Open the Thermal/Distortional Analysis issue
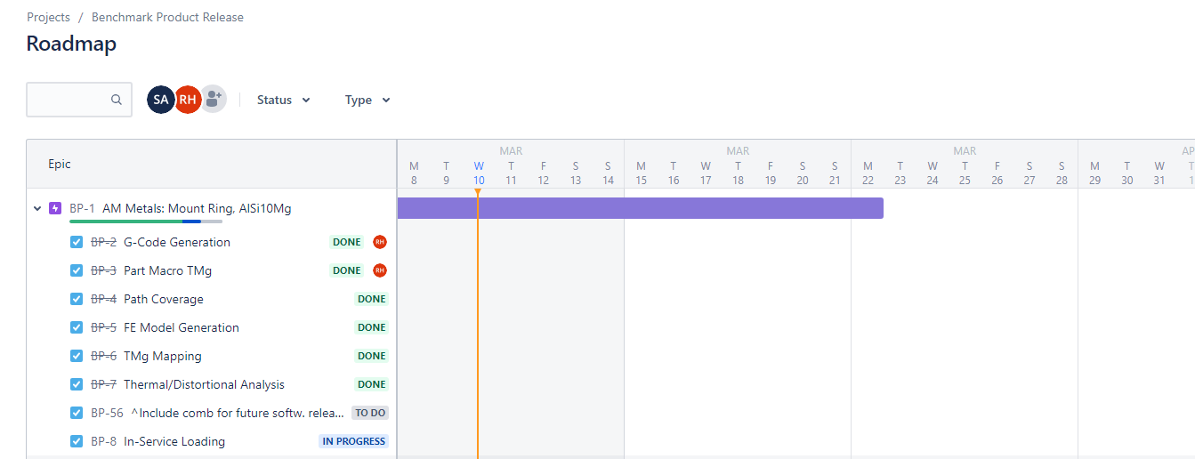 point(204,384)
